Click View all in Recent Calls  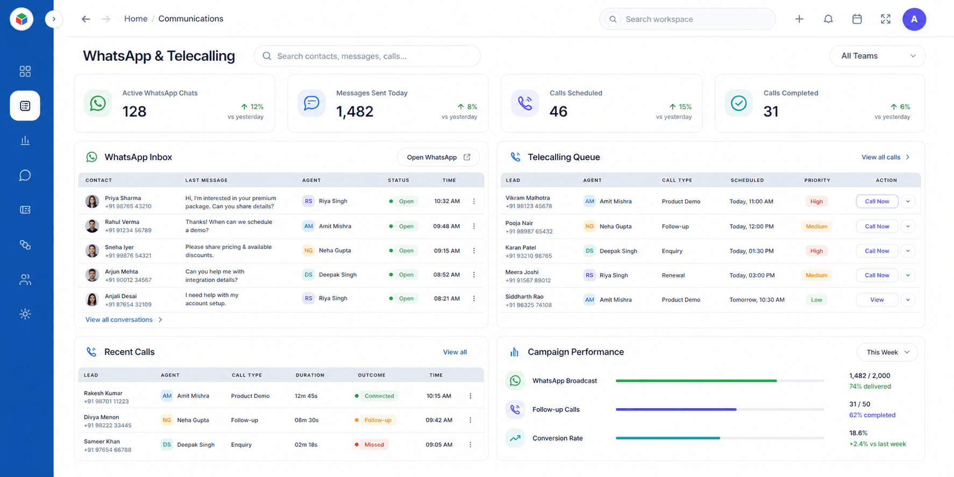454,352
